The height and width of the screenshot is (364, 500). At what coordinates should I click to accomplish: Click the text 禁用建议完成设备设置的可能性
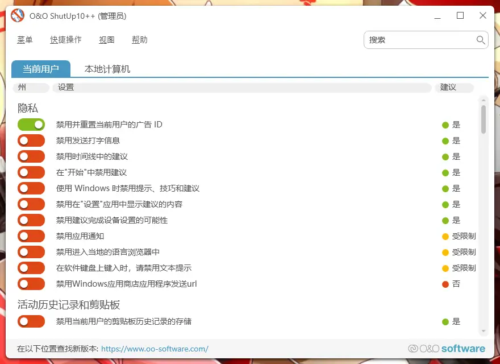(x=111, y=220)
